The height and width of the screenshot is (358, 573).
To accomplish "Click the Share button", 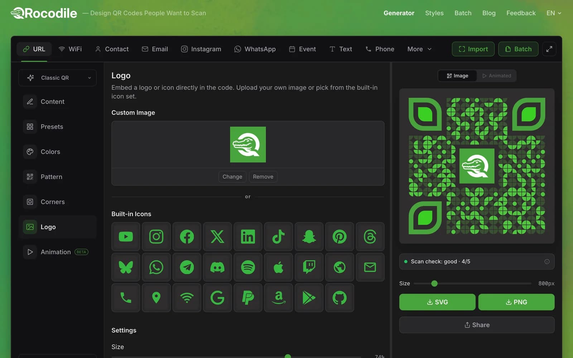I will pos(477,325).
